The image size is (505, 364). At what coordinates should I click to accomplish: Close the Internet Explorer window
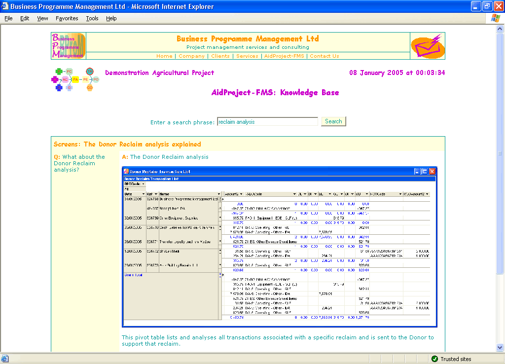(x=499, y=6)
